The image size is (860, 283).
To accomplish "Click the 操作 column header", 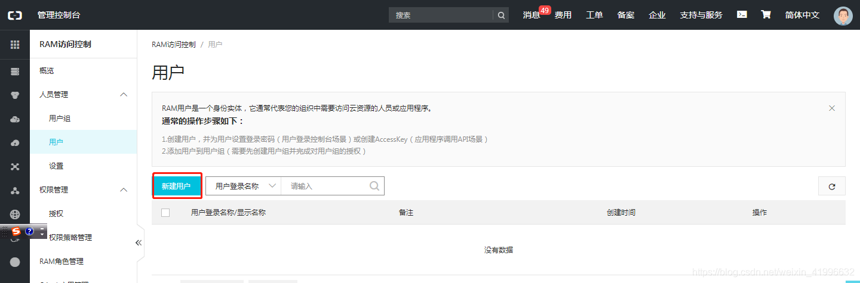I will coord(760,212).
